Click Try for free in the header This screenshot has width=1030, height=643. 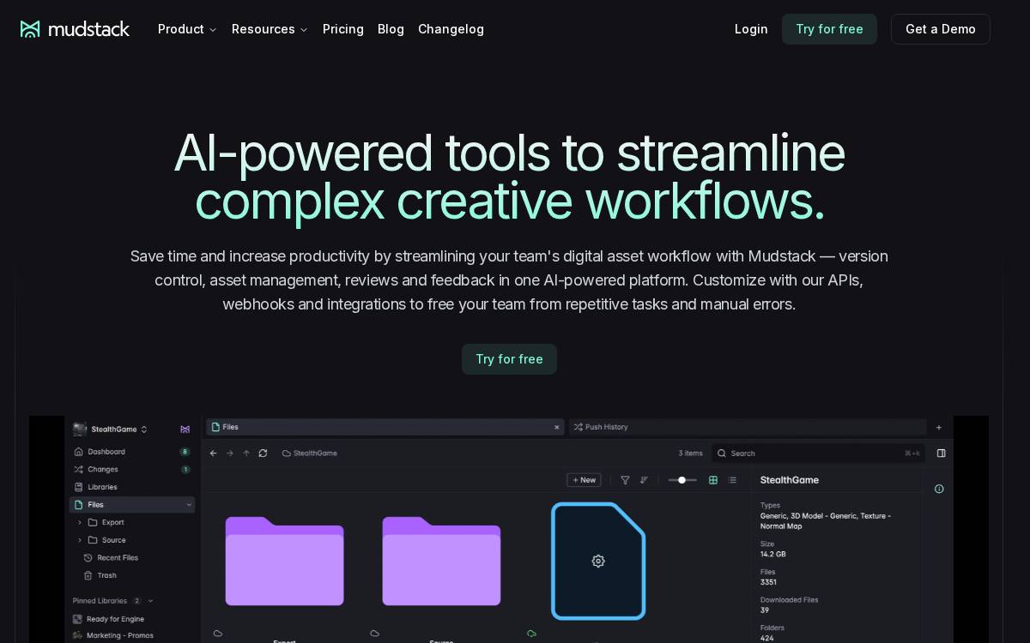coord(829,29)
